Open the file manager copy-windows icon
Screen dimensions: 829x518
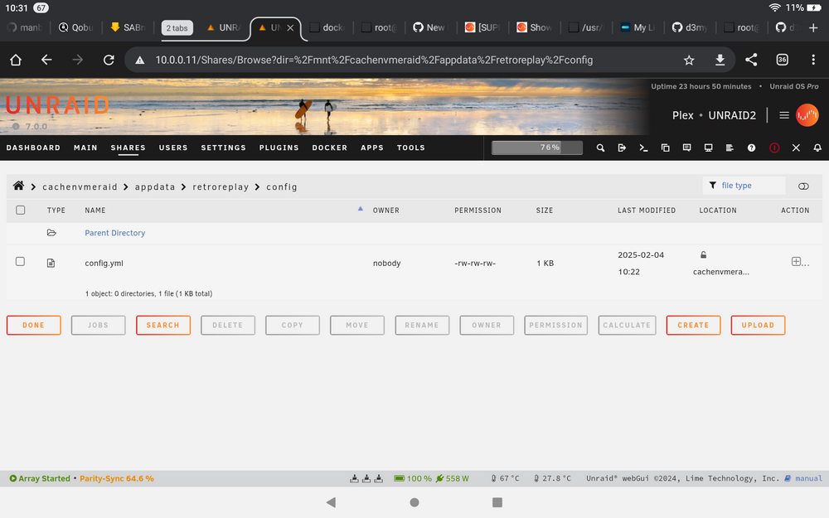coord(665,148)
